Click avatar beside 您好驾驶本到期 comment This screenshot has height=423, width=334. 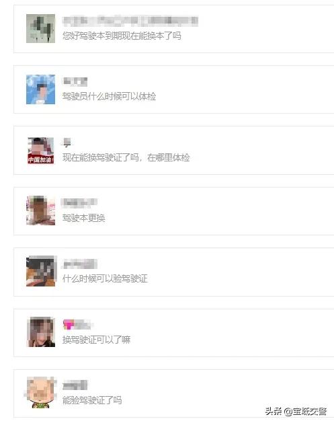click(41, 29)
